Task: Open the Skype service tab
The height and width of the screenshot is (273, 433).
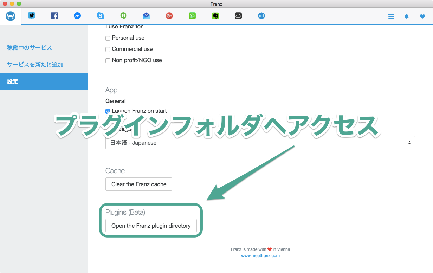Action: point(101,16)
